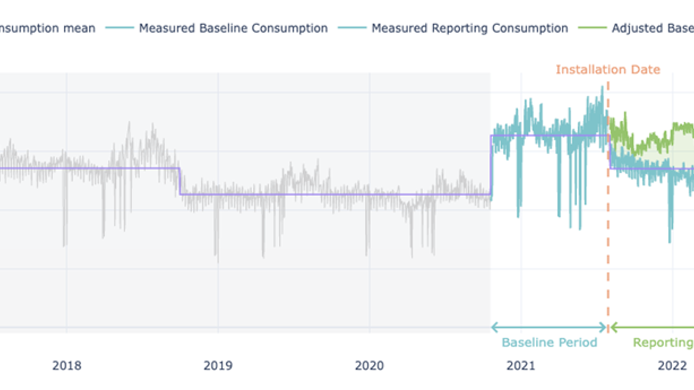Click the 2018 x-axis tick label
This screenshot has width=694, height=390.
click(x=67, y=365)
